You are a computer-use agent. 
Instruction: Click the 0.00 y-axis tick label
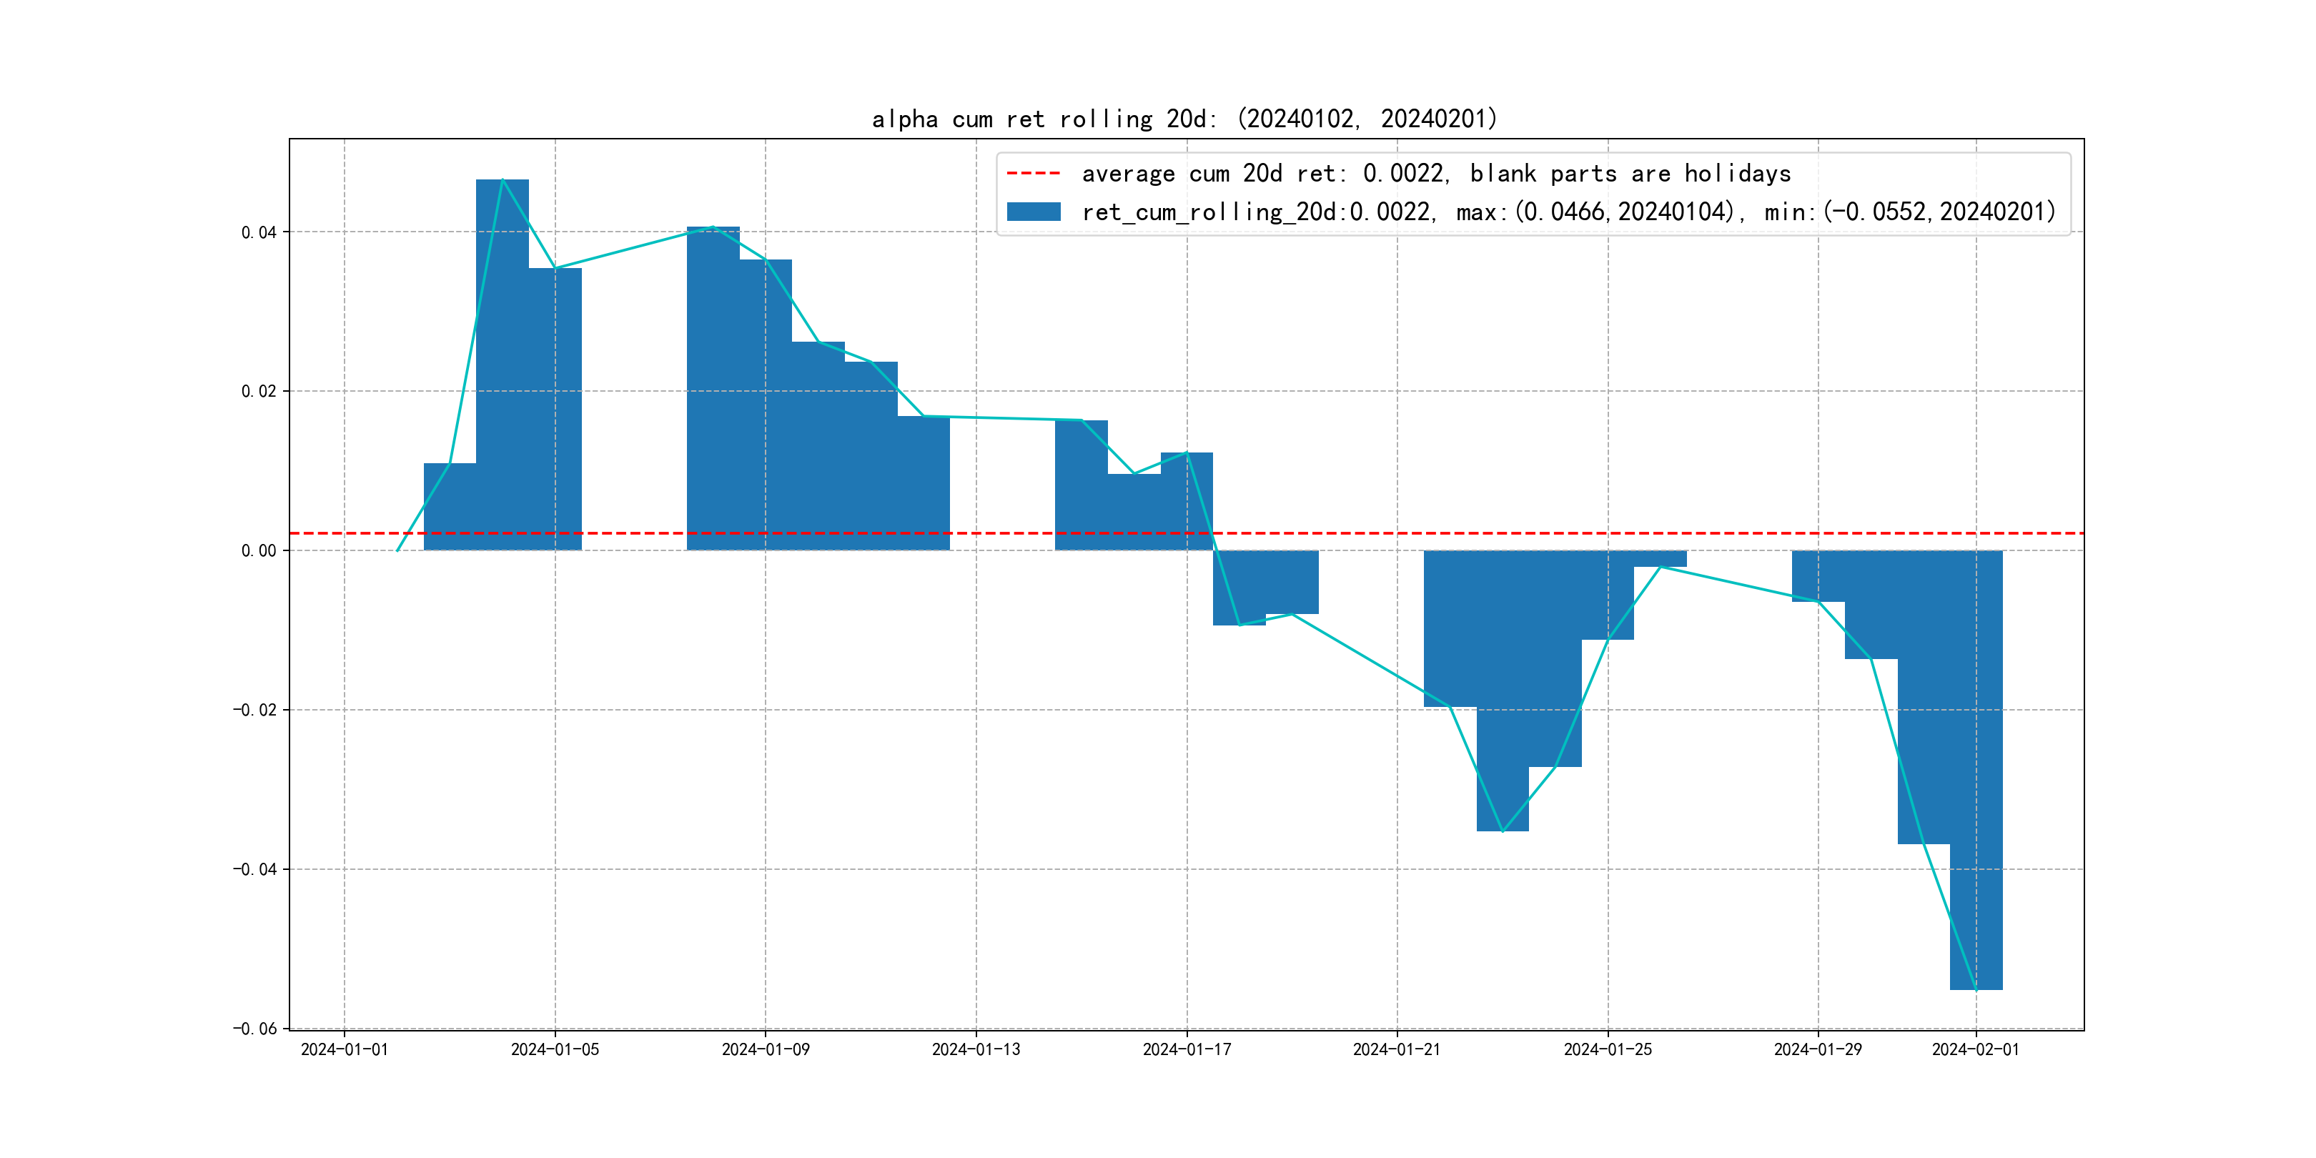(259, 551)
